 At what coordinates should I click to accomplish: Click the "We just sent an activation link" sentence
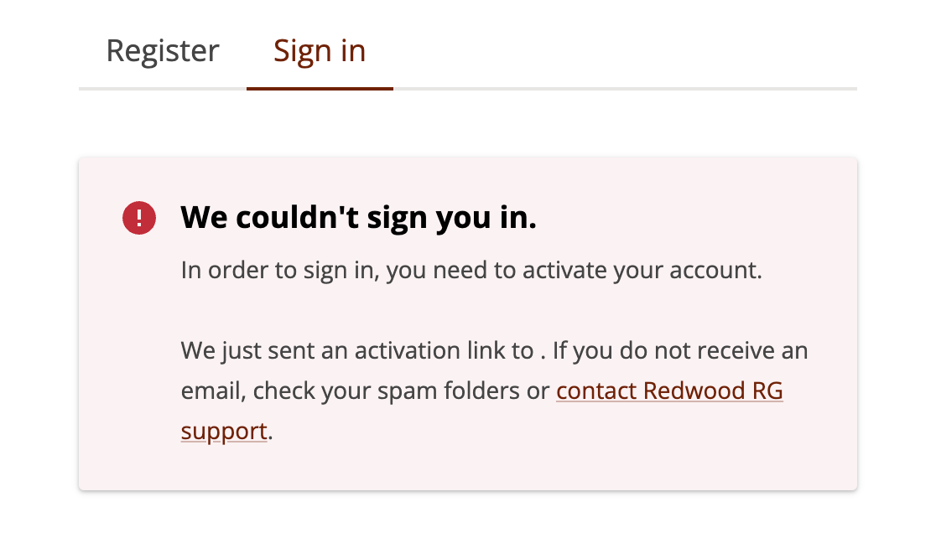pos(356,350)
